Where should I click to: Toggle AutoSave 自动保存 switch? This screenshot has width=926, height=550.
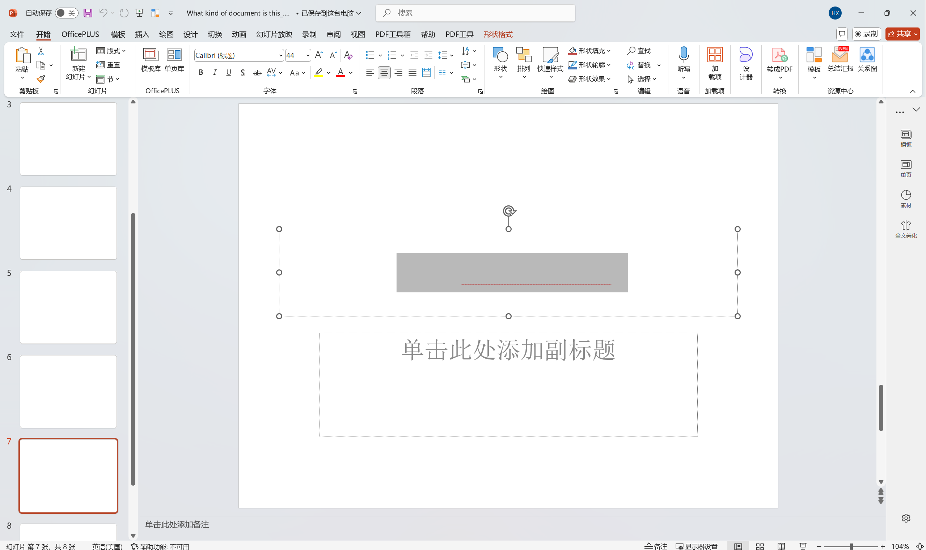(66, 13)
